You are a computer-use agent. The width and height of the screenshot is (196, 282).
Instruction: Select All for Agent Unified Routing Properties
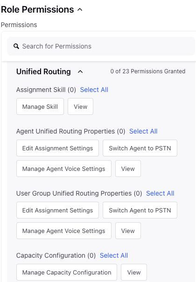tap(143, 131)
